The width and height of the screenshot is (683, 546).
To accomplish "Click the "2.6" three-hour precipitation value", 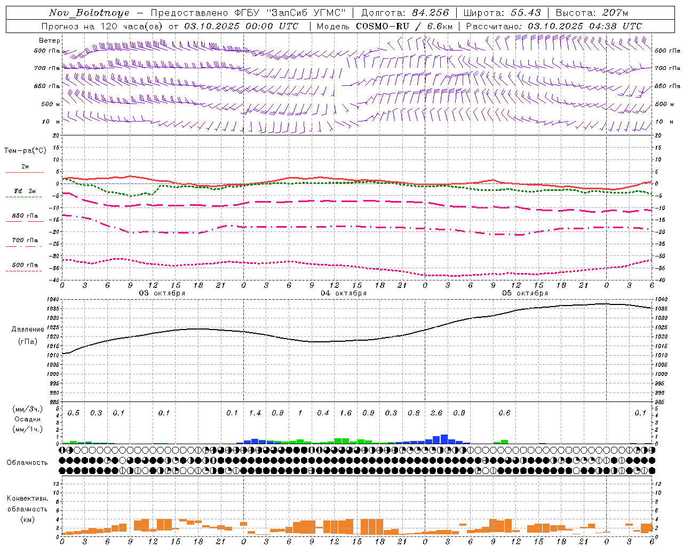I will pos(436,413).
